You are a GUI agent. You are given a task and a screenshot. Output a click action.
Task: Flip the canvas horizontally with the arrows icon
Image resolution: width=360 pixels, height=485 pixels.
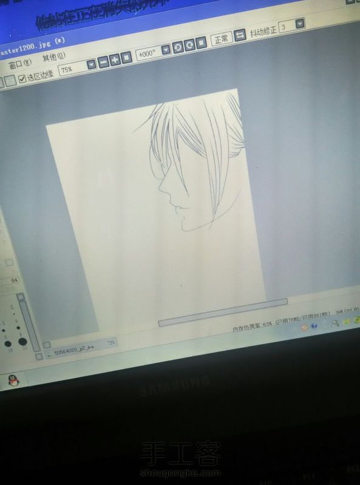tap(240, 35)
